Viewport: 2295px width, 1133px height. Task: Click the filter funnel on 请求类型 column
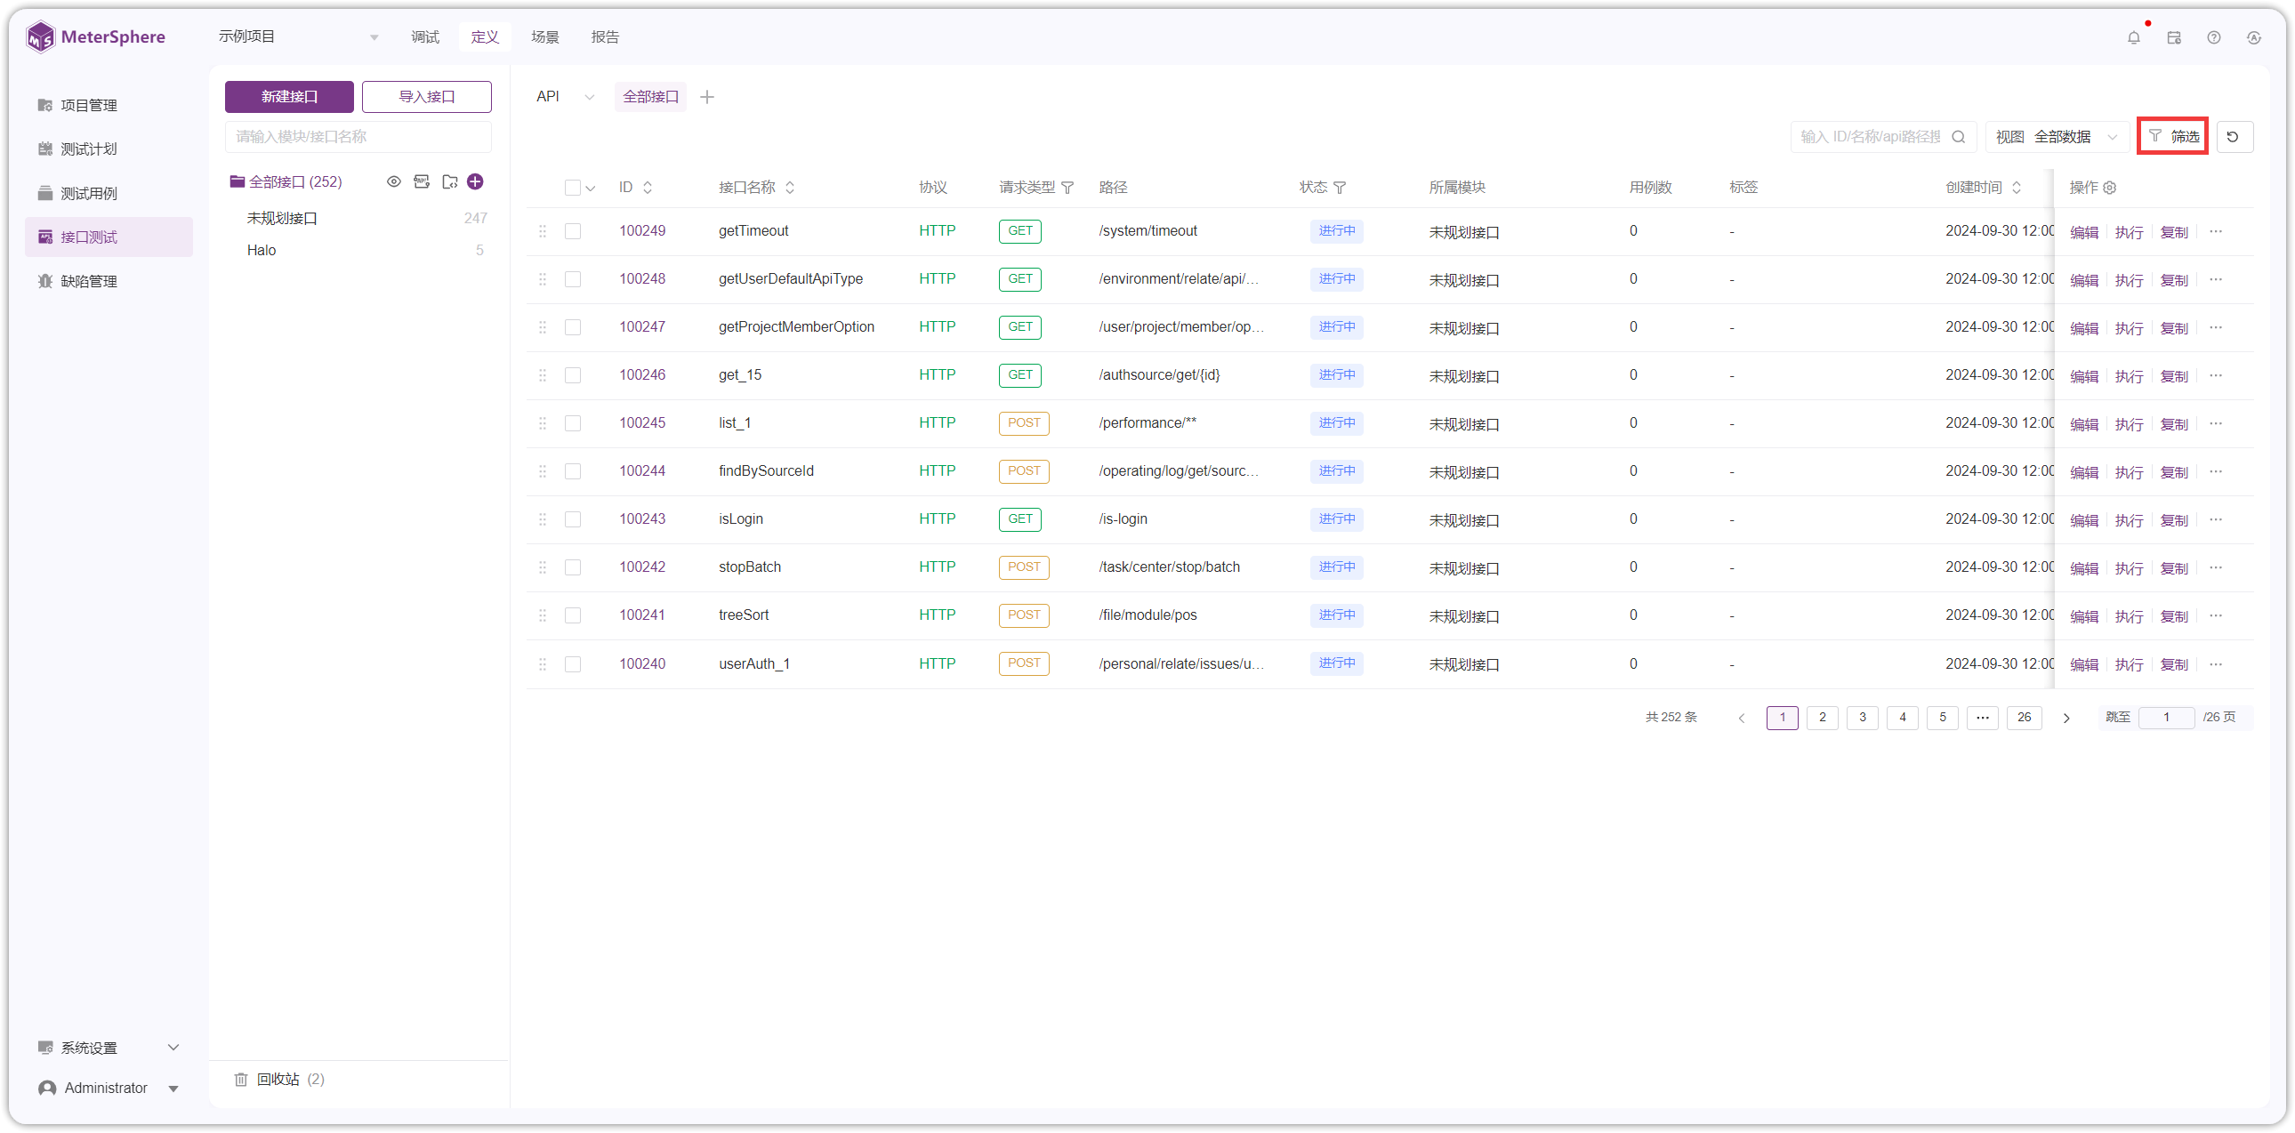[1067, 187]
